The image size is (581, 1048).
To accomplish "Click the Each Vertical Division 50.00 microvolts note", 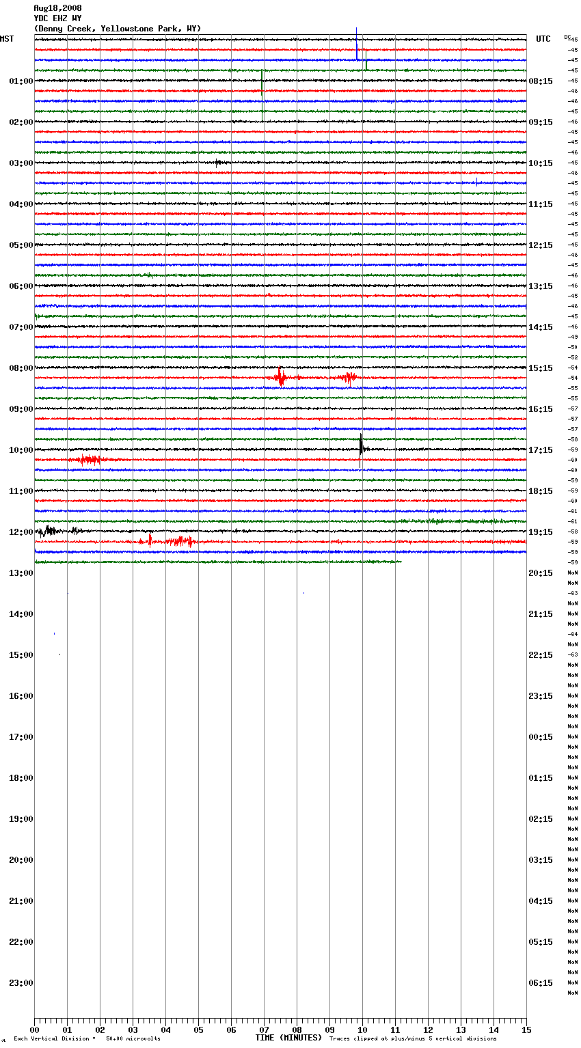I will (x=87, y=1039).
